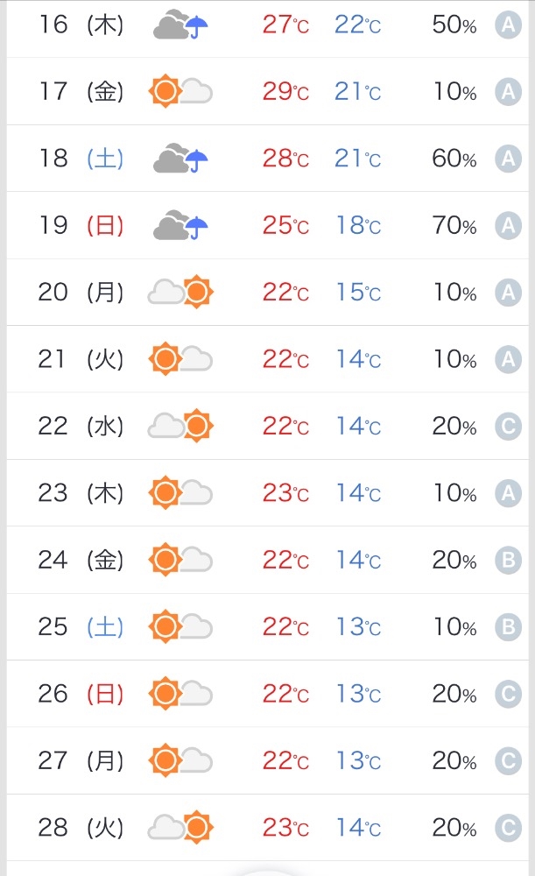Select the rainy weather icon for the 19th
The width and height of the screenshot is (535, 876).
[x=180, y=225]
